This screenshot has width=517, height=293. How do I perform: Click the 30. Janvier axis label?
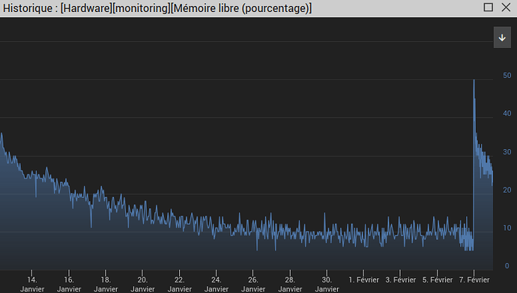327,284
